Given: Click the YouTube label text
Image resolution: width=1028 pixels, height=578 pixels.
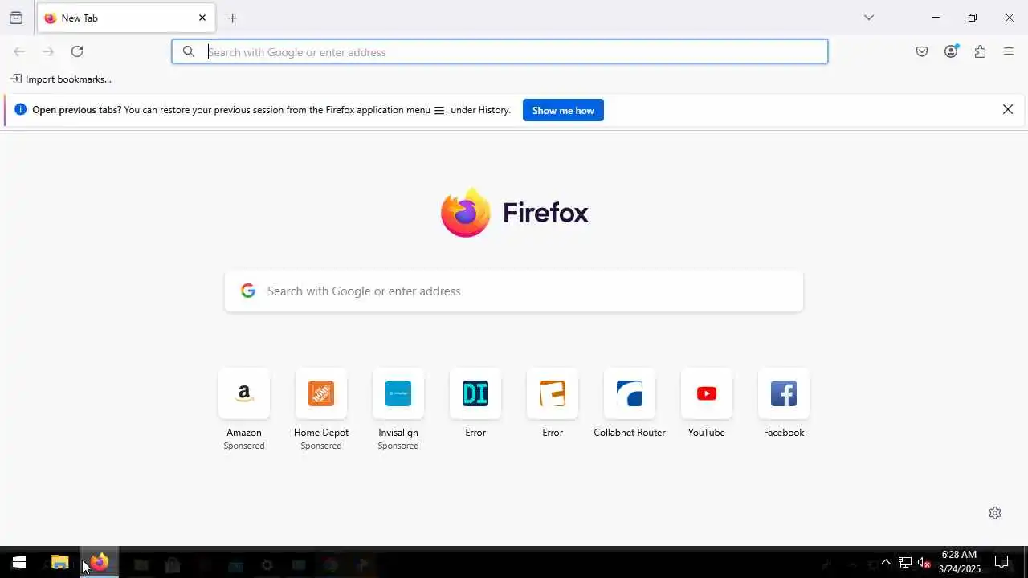Looking at the screenshot, I should [x=707, y=432].
